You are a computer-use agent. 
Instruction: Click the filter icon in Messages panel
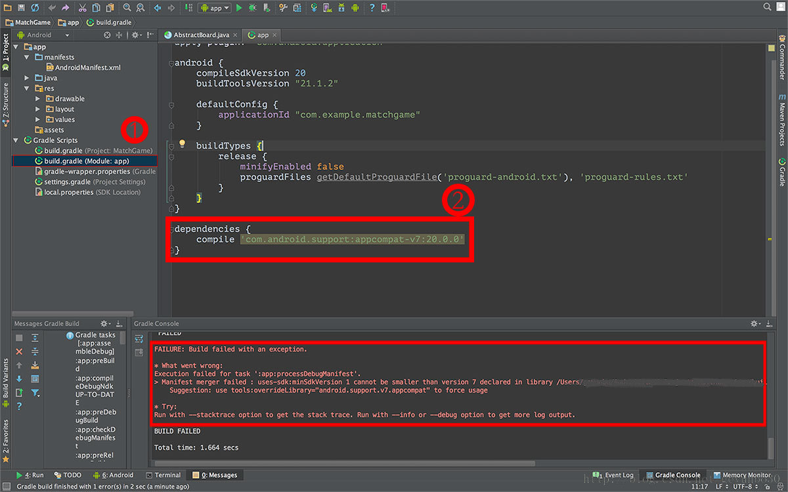point(35,393)
